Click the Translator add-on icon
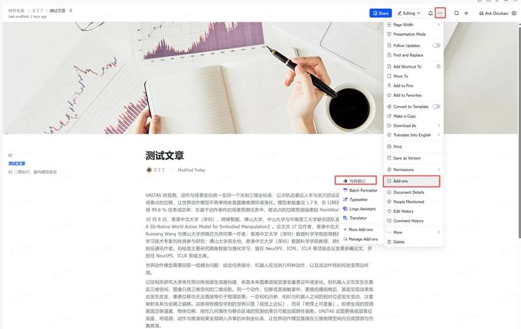 (x=345, y=218)
